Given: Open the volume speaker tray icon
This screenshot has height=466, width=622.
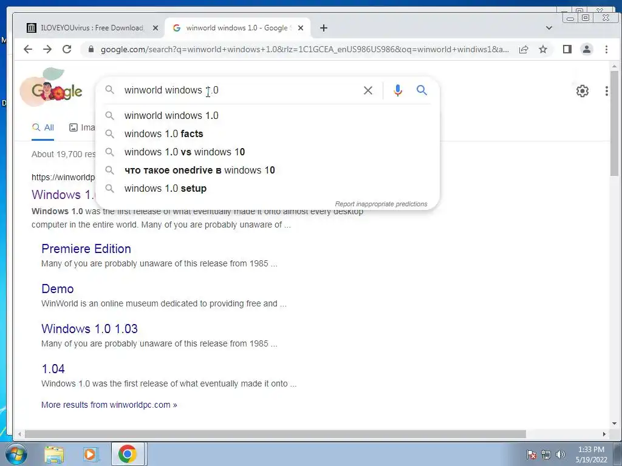Looking at the screenshot, I should click(x=560, y=454).
